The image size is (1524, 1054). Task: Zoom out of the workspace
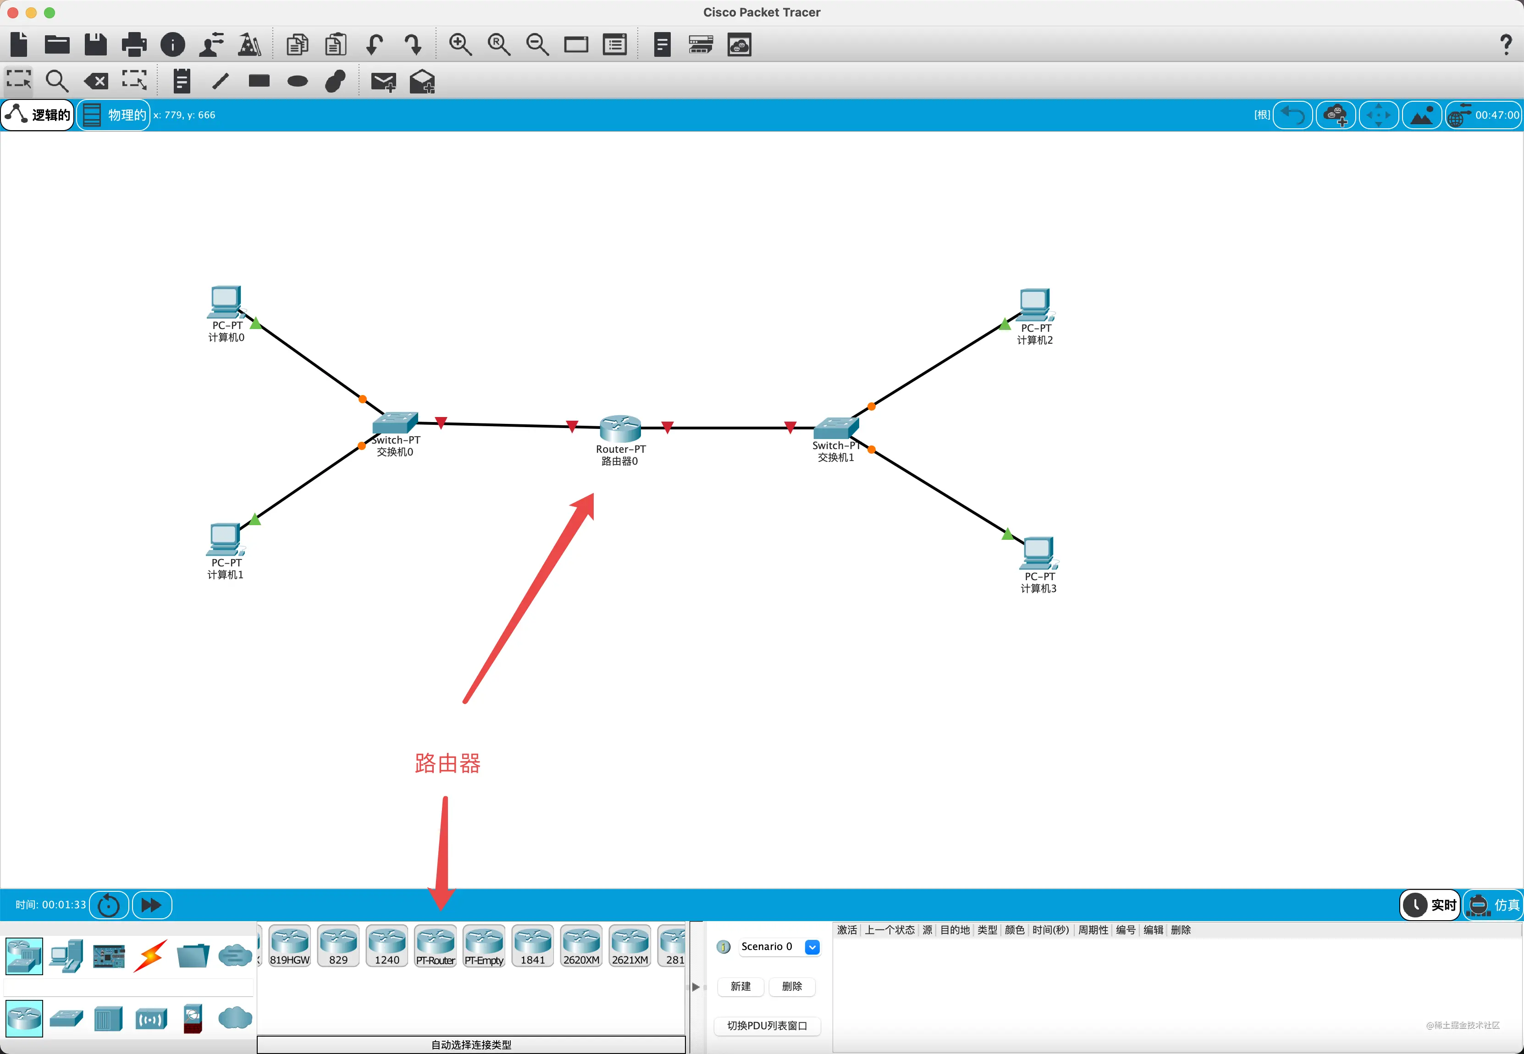(537, 44)
